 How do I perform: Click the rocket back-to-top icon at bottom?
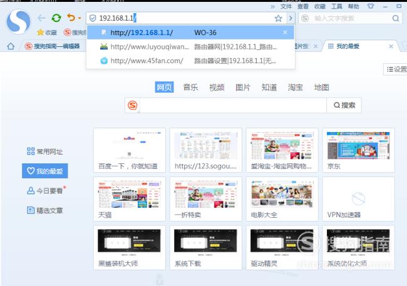tap(159, 280)
